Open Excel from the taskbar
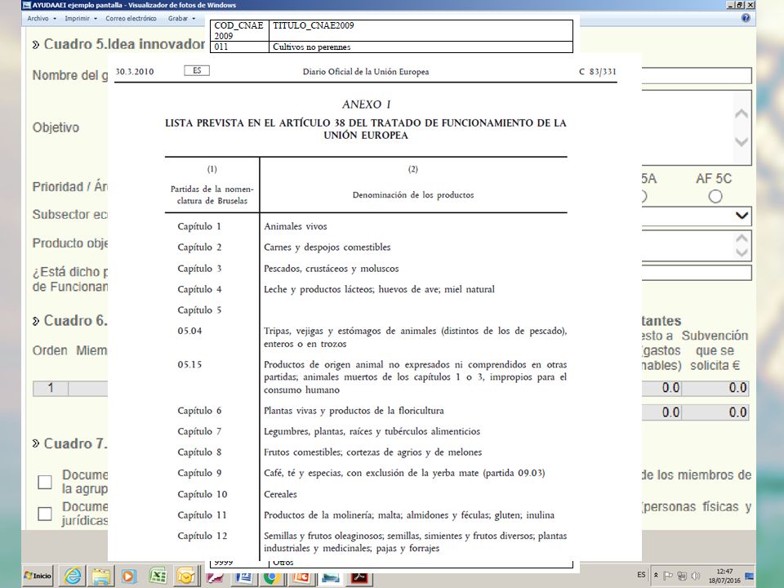Viewport: 784px width, 588px height. (x=158, y=577)
